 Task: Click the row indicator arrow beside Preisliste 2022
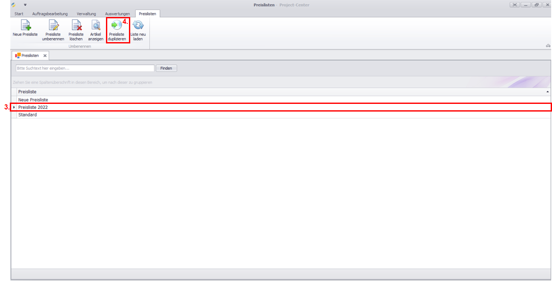(x=14, y=107)
